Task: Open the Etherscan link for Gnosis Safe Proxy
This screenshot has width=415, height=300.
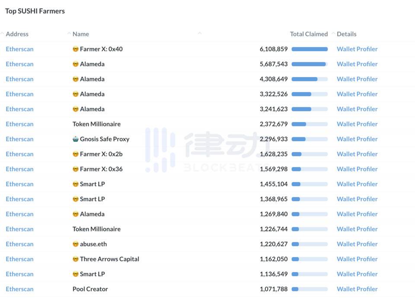Action: [x=19, y=139]
